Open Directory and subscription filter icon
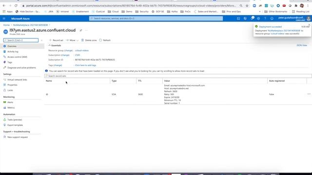 [245, 18]
